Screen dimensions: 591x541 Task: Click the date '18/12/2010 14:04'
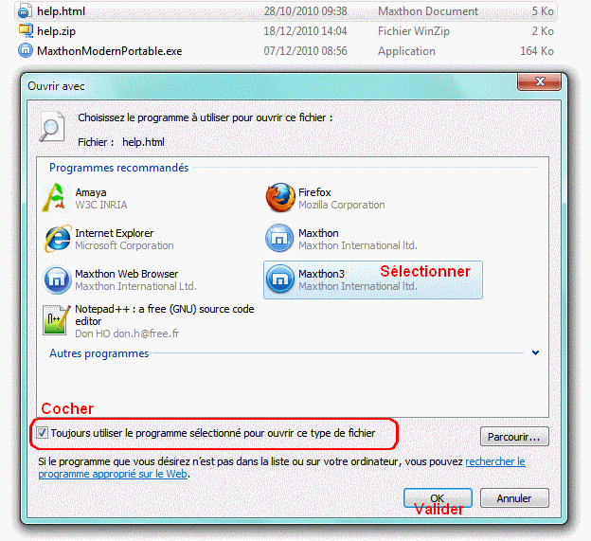(x=305, y=31)
